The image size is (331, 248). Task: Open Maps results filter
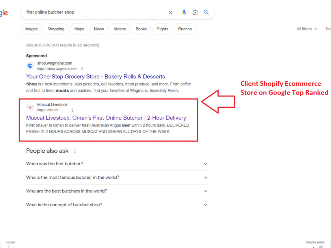pos(79,29)
